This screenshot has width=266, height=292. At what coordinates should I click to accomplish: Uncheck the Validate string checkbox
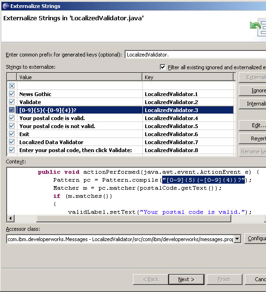point(12,102)
